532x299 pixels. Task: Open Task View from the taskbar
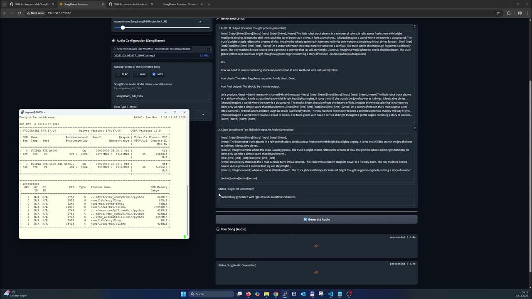[x=239, y=294]
